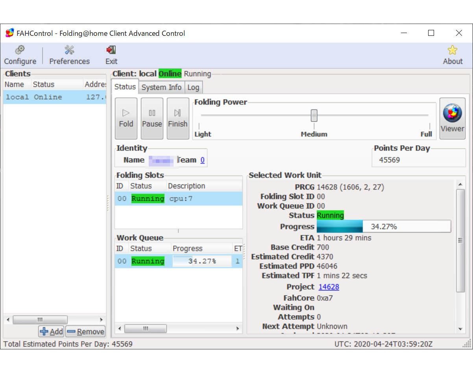Open Project 14628 link
Viewport: 473px width, 373px height.
point(329,287)
